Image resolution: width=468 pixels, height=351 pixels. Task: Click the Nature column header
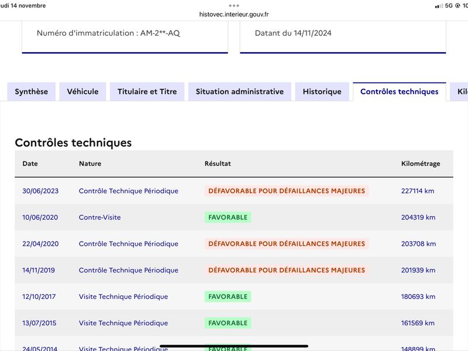[90, 164]
